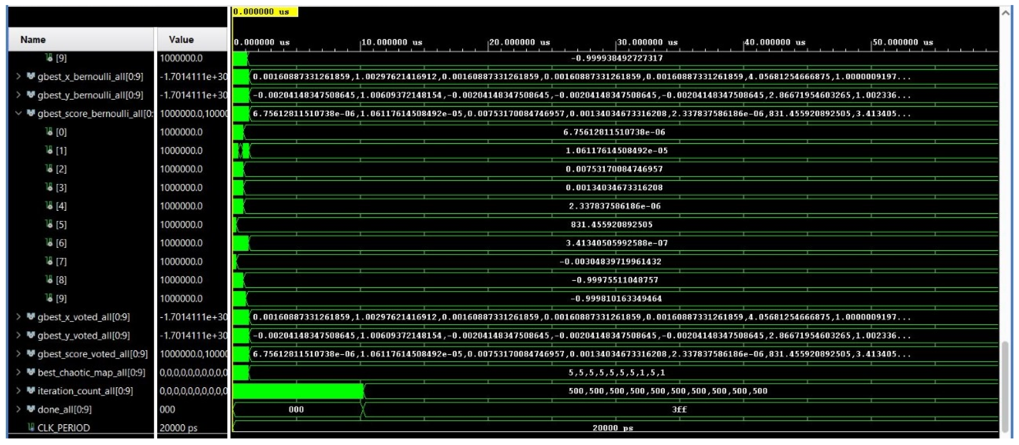Click signal icon of bernoulli score [9]
Image resolution: width=1019 pixels, height=445 pixels.
(49, 298)
